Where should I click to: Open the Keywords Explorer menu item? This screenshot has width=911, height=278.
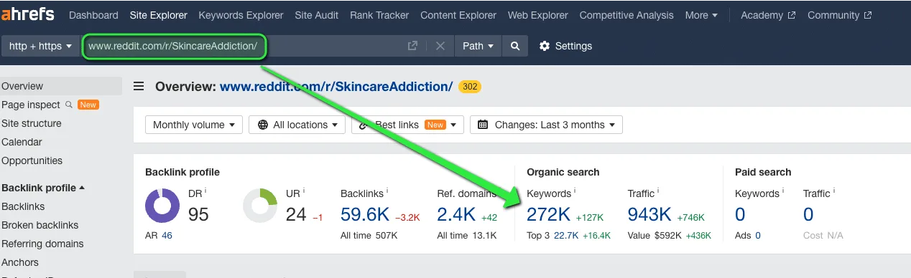[241, 15]
